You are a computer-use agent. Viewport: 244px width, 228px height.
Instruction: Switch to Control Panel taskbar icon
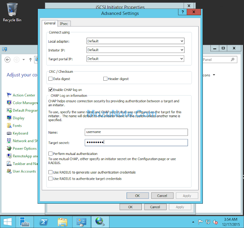click(x=81, y=222)
